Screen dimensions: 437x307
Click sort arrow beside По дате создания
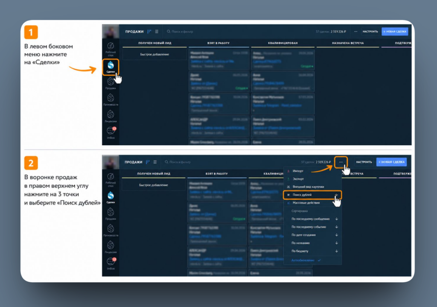click(337, 235)
